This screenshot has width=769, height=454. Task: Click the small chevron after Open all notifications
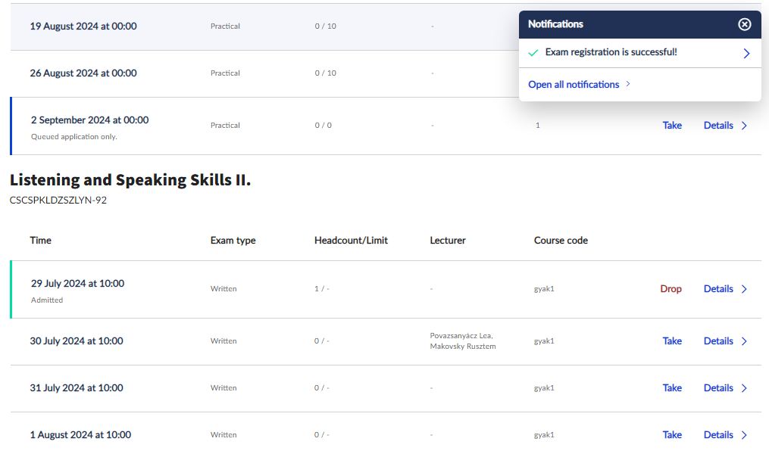pos(628,85)
